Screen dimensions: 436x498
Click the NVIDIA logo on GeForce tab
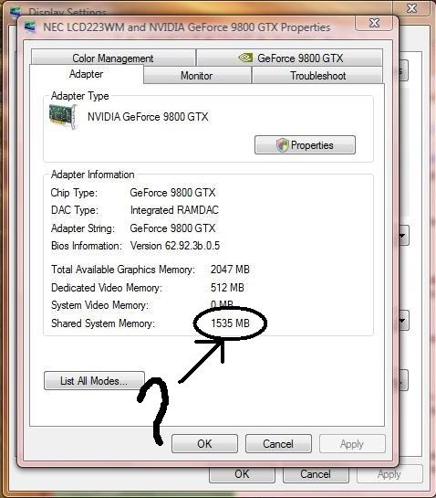click(x=245, y=58)
